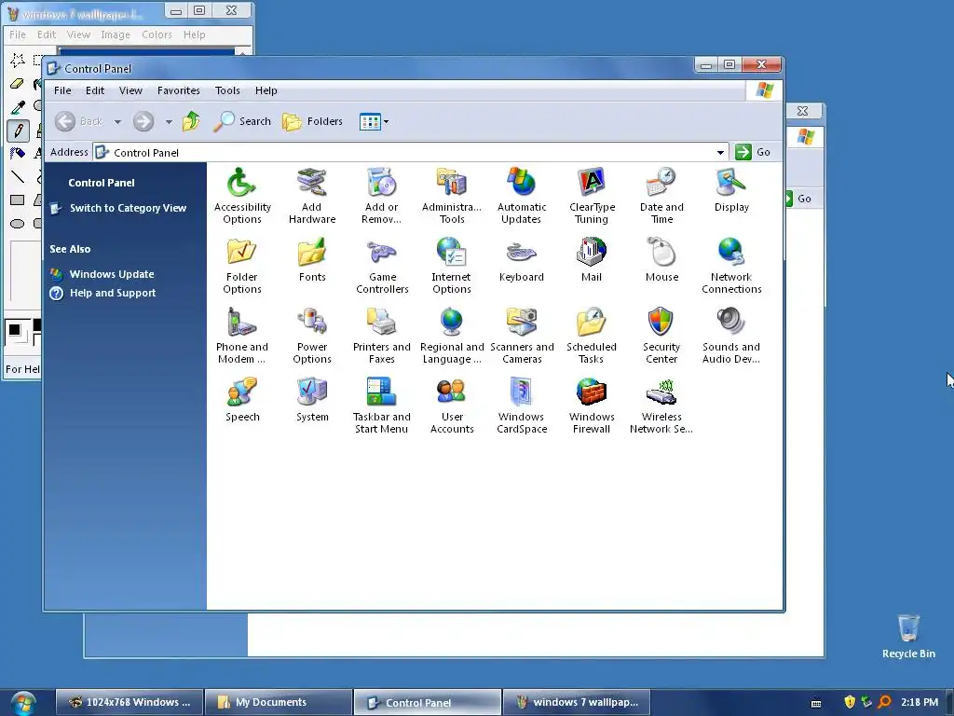This screenshot has height=716, width=954.
Task: Open the Edit menu in Control Panel
Action: [x=95, y=90]
